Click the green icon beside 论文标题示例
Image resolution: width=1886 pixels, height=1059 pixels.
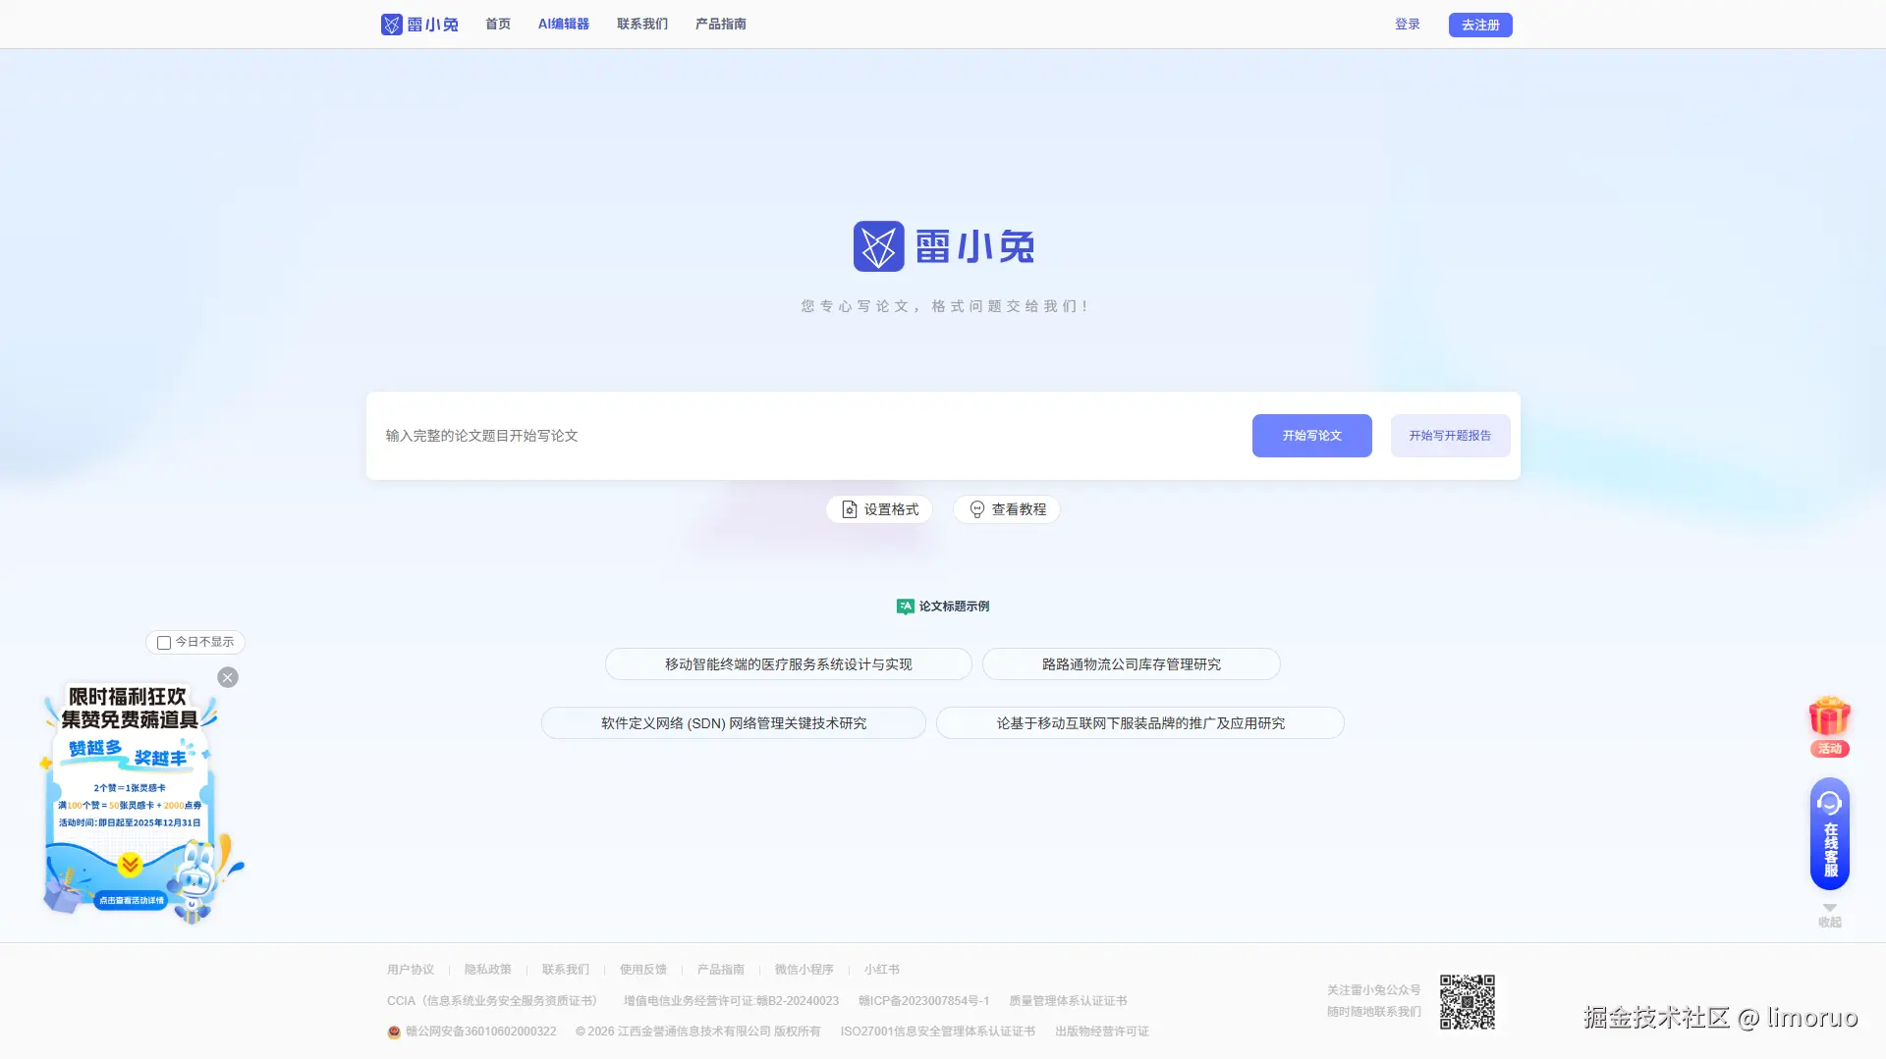pyautogui.click(x=905, y=606)
